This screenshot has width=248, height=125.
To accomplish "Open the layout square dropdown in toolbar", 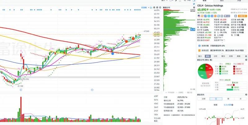I will pyautogui.click(x=171, y=1).
